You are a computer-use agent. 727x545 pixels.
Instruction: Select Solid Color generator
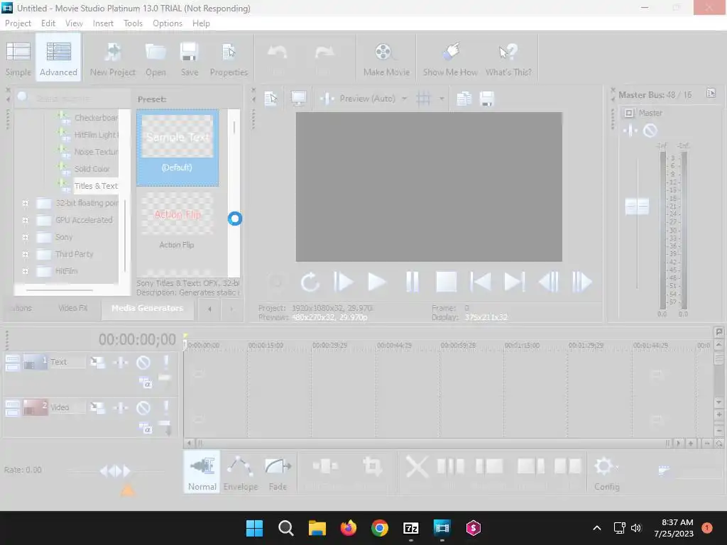pyautogui.click(x=92, y=169)
